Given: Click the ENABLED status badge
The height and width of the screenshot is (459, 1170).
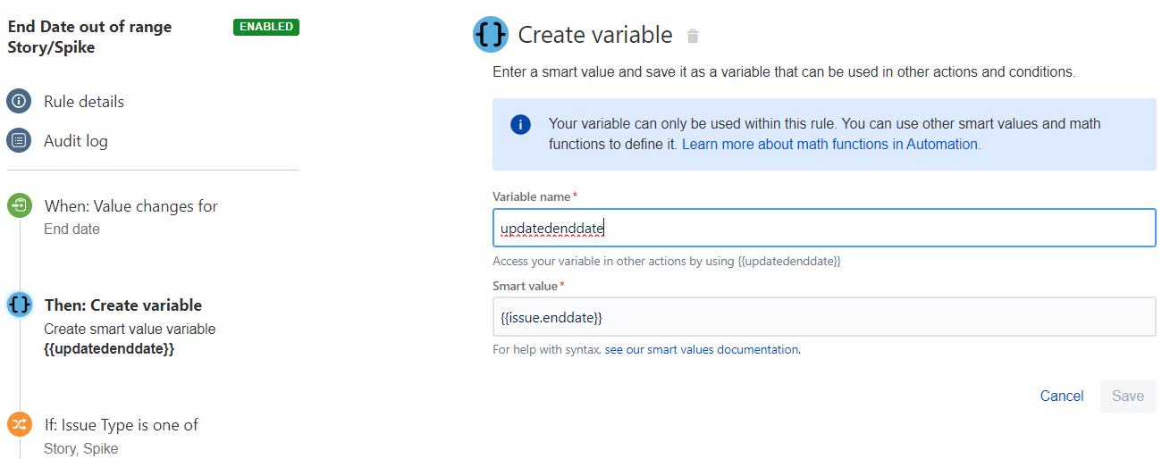Looking at the screenshot, I should coord(266,27).
